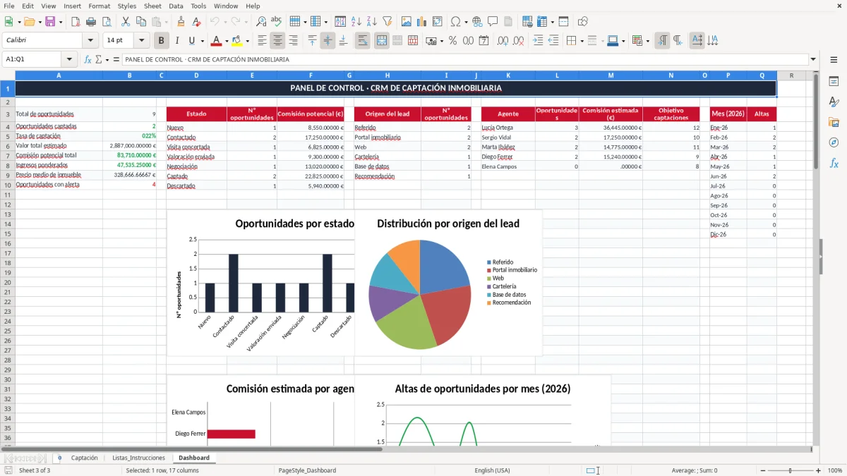Export directly as PDF icon
847x476 pixels.
tap(76, 22)
